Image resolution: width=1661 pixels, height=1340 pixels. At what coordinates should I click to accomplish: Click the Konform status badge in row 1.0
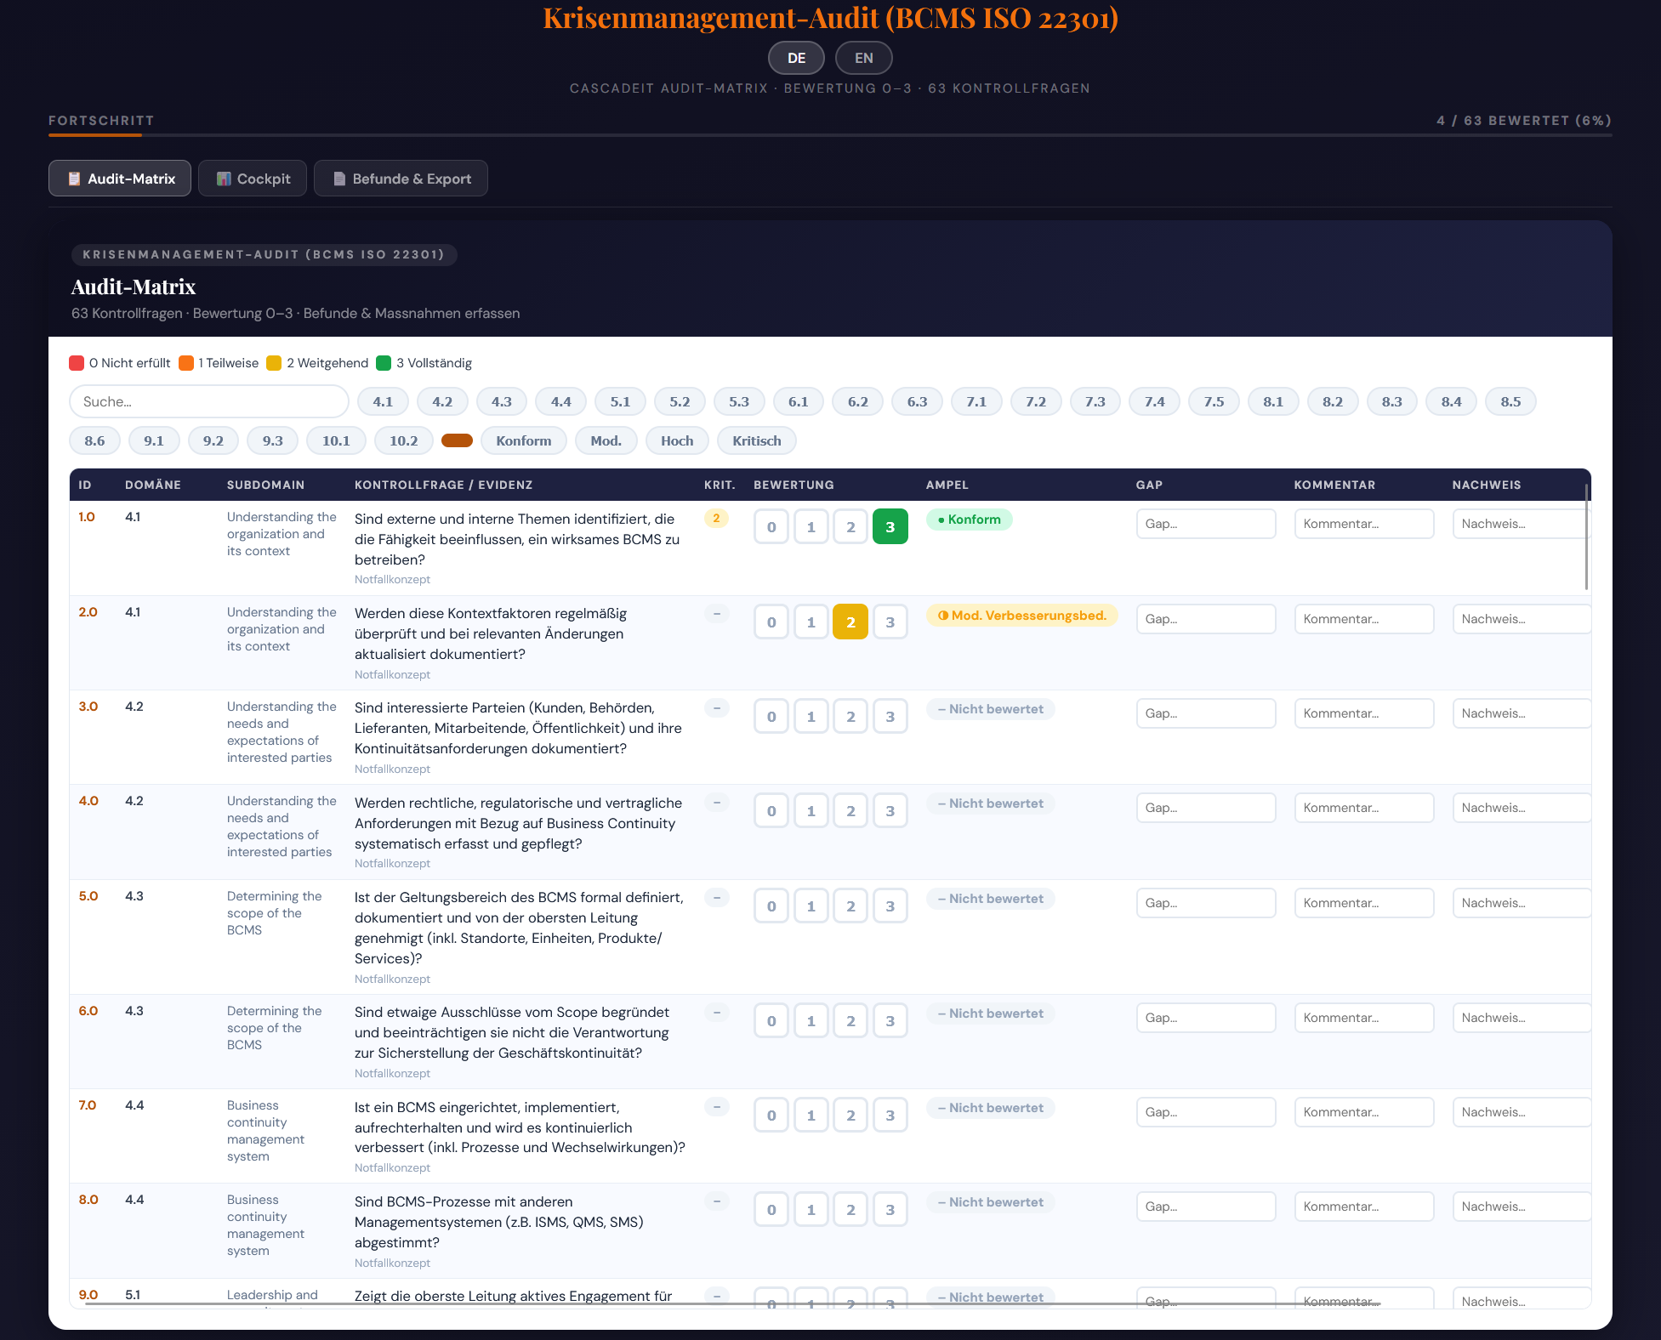pyautogui.click(x=969, y=520)
